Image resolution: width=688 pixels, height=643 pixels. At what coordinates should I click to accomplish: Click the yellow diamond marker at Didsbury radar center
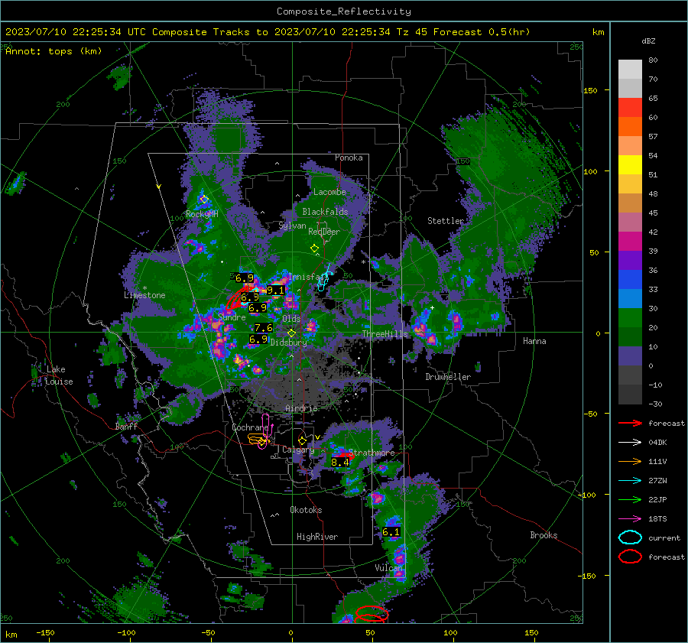pos(291,333)
